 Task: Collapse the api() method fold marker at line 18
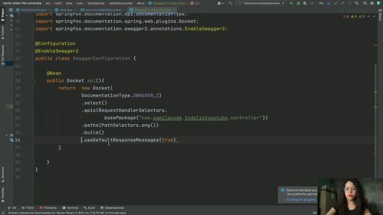(34, 81)
